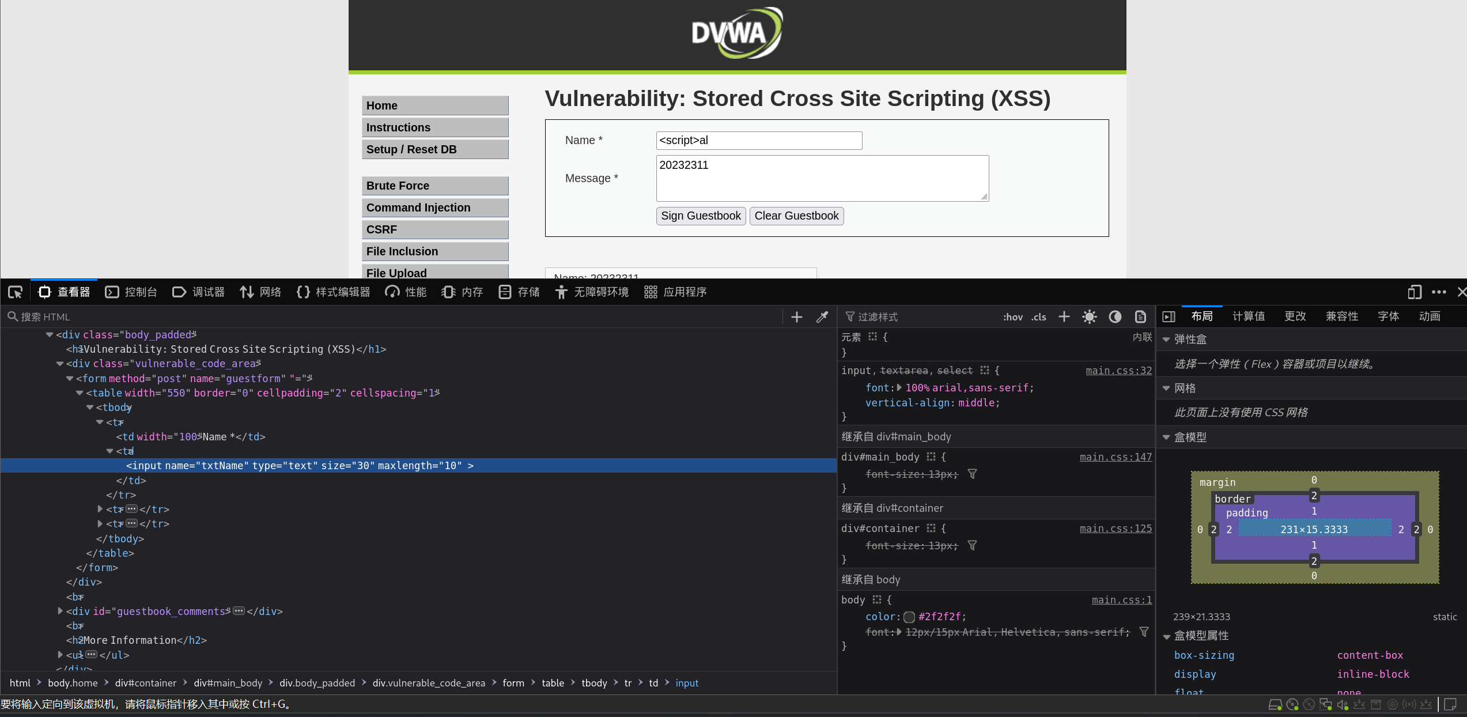Click the Sign Guestbook button
Image resolution: width=1467 pixels, height=717 pixels.
tap(701, 216)
